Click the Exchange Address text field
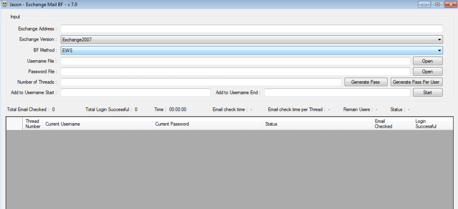458x209 pixels. (x=252, y=29)
